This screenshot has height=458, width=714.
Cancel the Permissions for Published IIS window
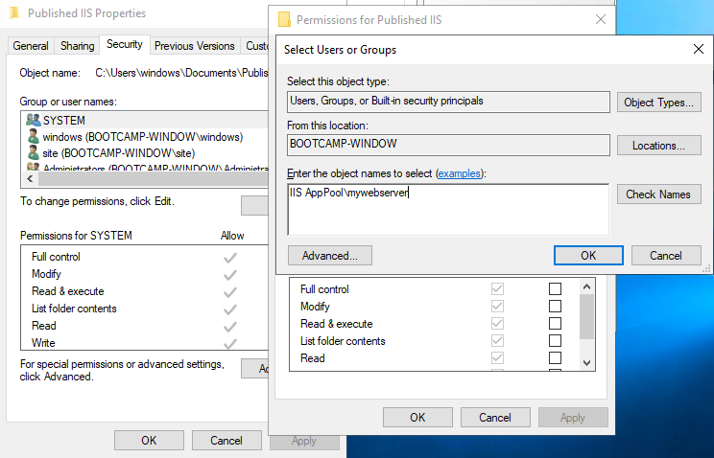tap(495, 418)
